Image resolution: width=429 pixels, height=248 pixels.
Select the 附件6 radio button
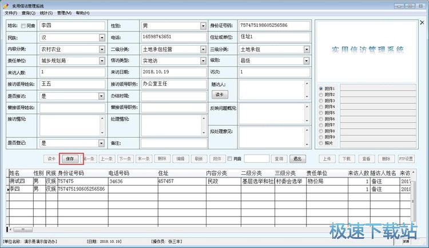[x=321, y=119]
